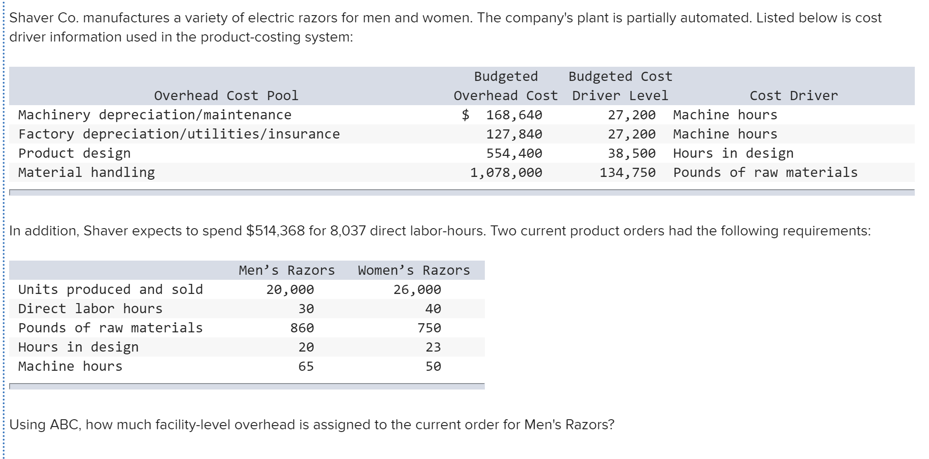Click the 134,750 driver level value
The image size is (929, 459).
(x=628, y=172)
